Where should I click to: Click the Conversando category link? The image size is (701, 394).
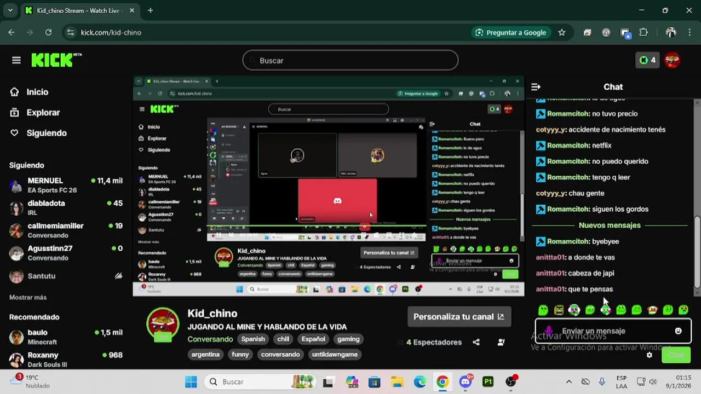210,339
